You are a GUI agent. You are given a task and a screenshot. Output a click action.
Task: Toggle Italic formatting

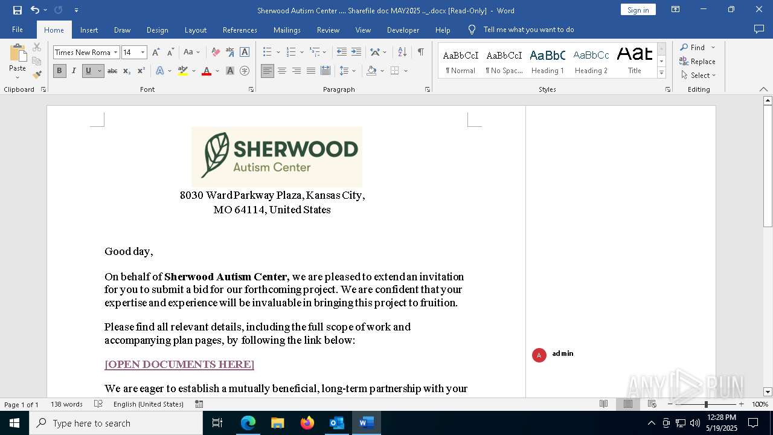(74, 71)
